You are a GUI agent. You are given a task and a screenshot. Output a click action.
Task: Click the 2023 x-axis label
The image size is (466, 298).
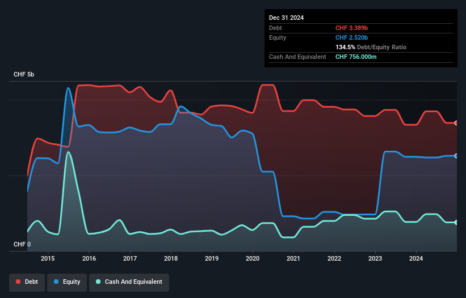click(375, 258)
